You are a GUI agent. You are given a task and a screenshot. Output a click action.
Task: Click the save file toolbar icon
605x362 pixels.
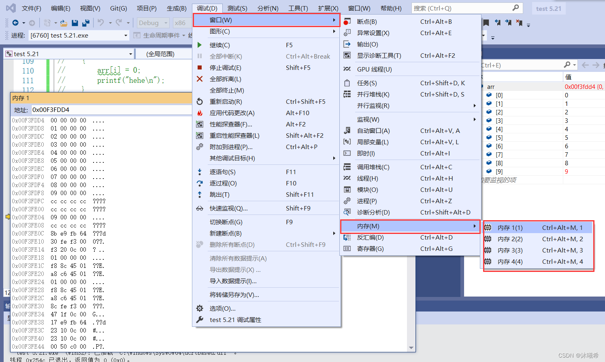(x=75, y=23)
